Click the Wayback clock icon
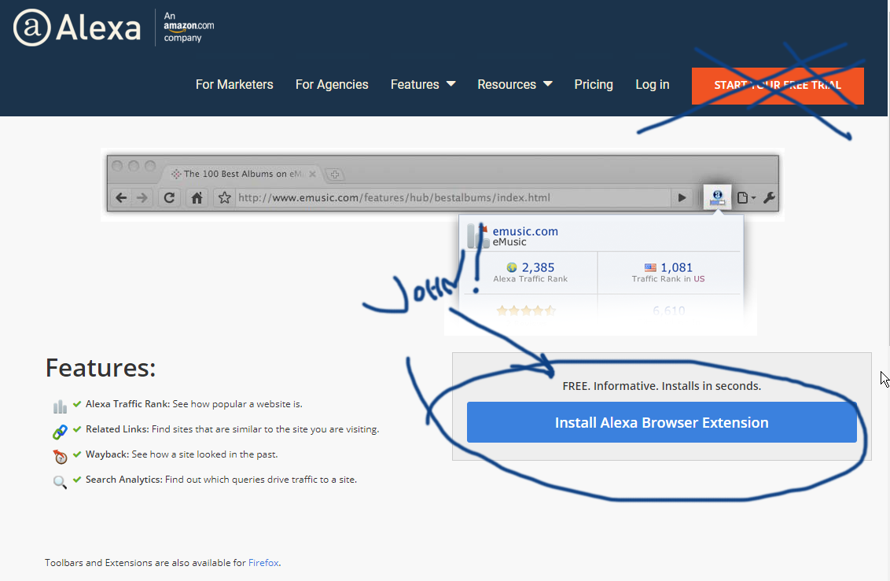 click(60, 457)
